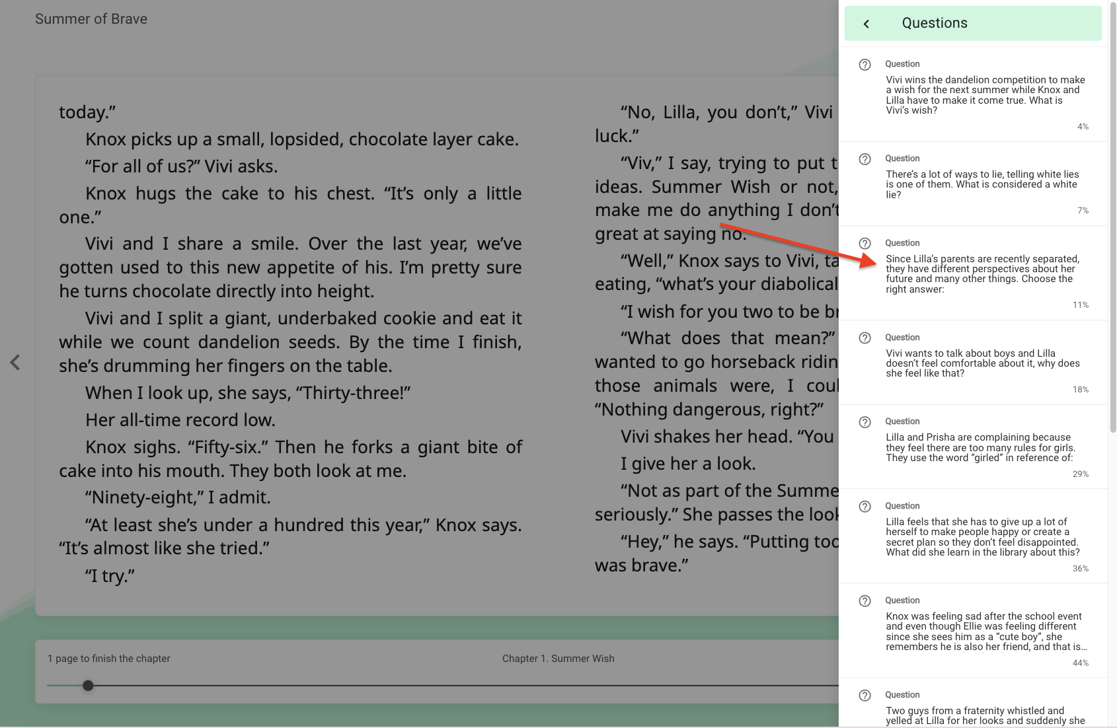1117x728 pixels.
Task: Click question icon beside fraternity guys question
Action: [x=865, y=696]
